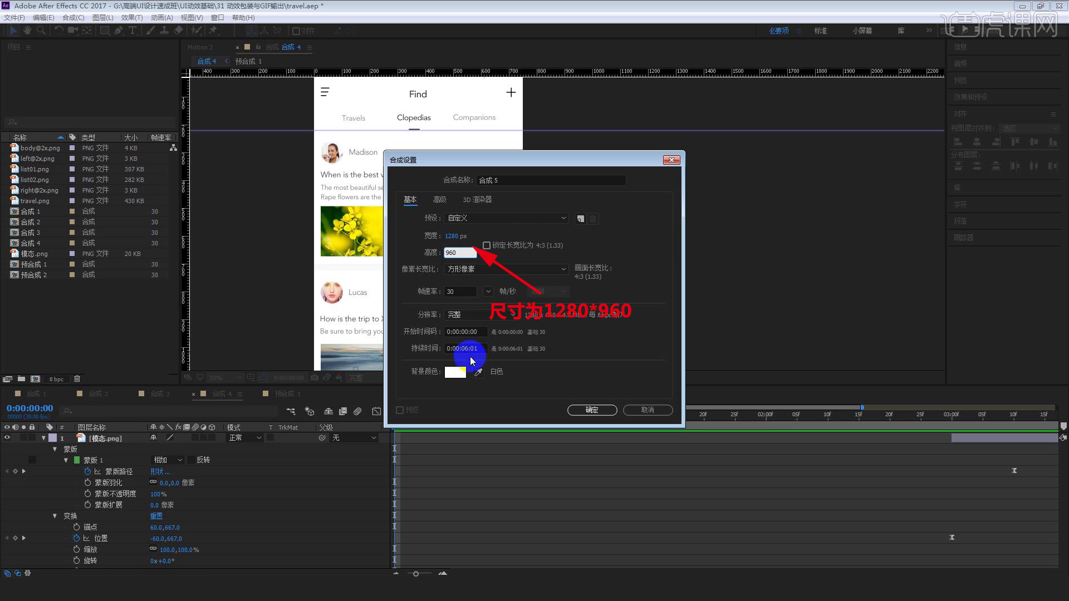Screen dimensions: 1069x601
Task: Select the Horizontal Type tool
Action: [133, 31]
